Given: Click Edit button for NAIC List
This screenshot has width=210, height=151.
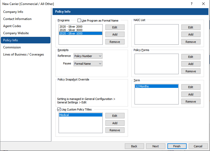Looking at the screenshot, I should tap(191, 27).
